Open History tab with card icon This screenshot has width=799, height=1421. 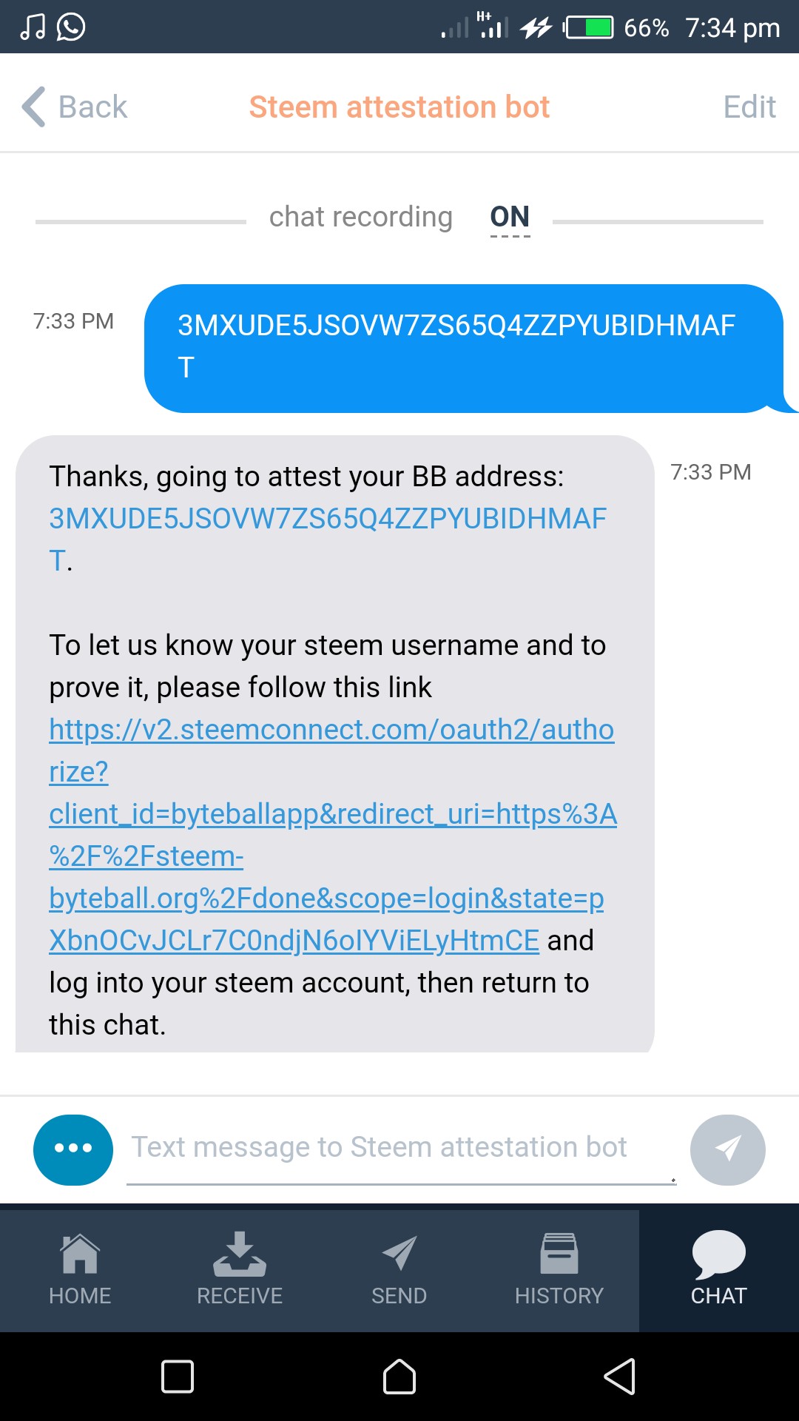point(559,1269)
